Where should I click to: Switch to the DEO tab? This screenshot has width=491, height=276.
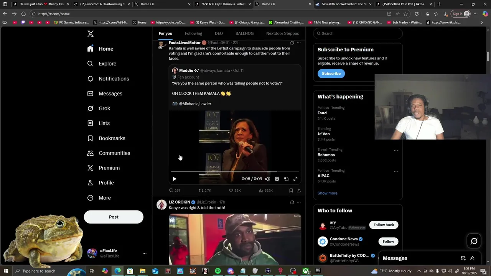click(219, 33)
